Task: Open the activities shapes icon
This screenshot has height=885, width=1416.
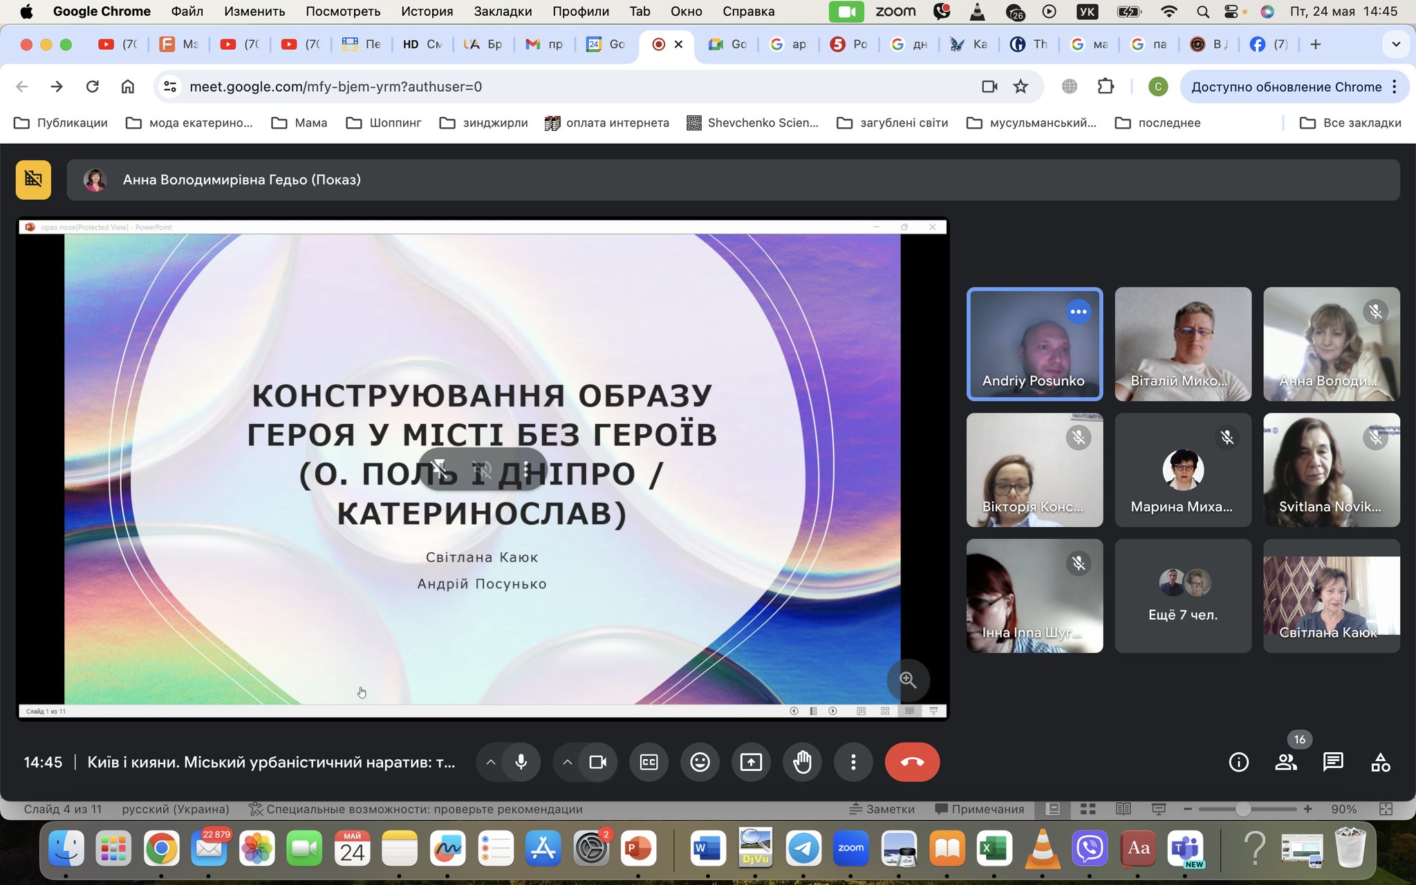Action: 1380,762
